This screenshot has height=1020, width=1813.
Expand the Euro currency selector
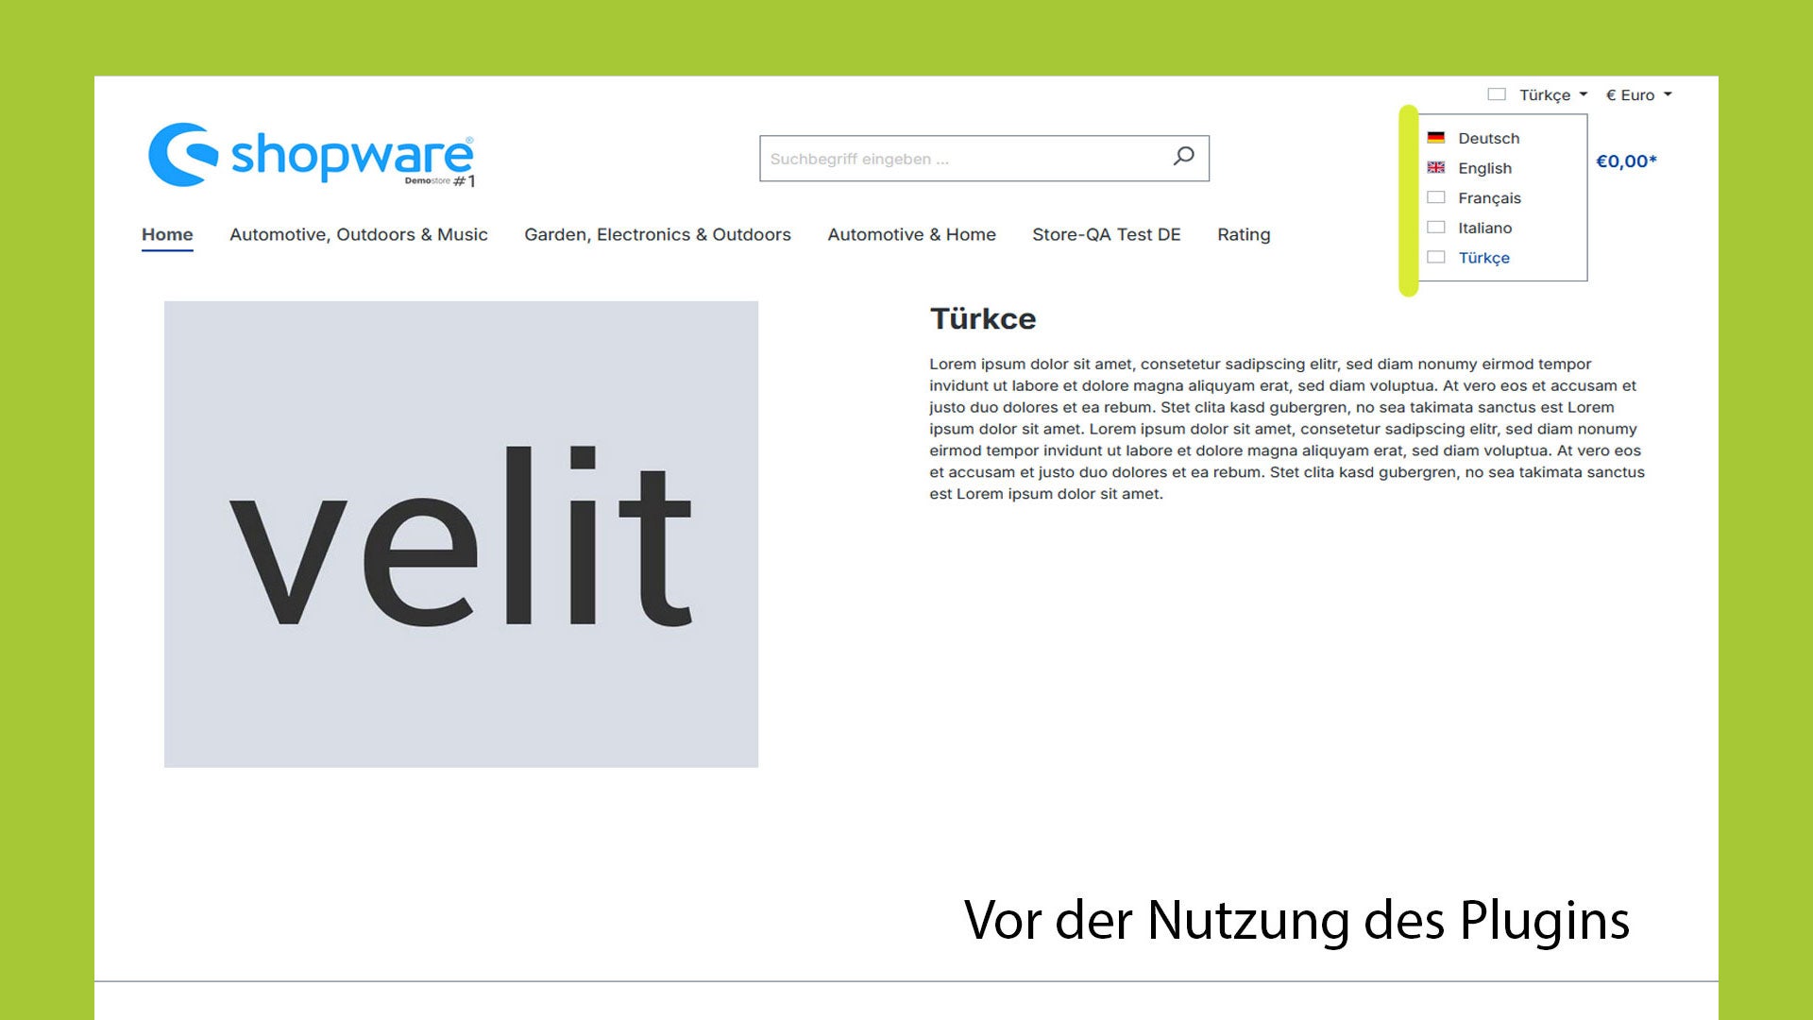click(1636, 94)
